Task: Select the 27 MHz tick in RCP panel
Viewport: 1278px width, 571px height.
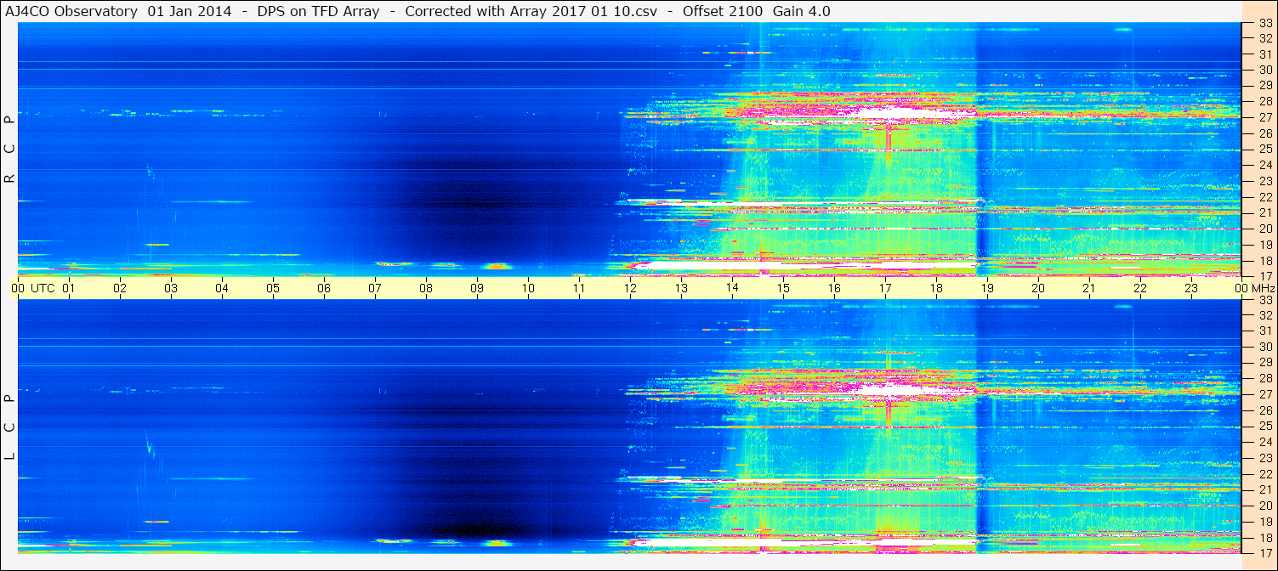Action: tap(1264, 117)
